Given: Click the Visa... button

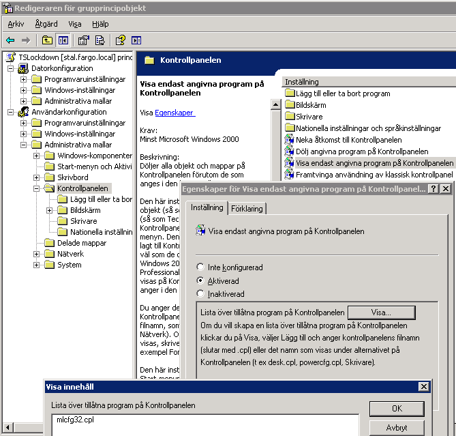Looking at the screenshot, I should (381, 313).
